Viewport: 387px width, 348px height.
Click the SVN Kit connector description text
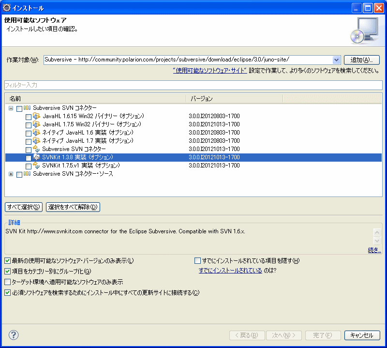(x=125, y=231)
